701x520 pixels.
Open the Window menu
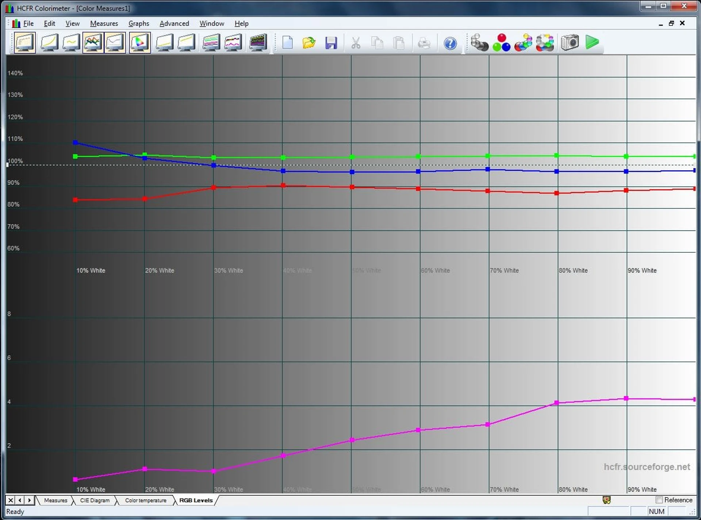coord(212,23)
